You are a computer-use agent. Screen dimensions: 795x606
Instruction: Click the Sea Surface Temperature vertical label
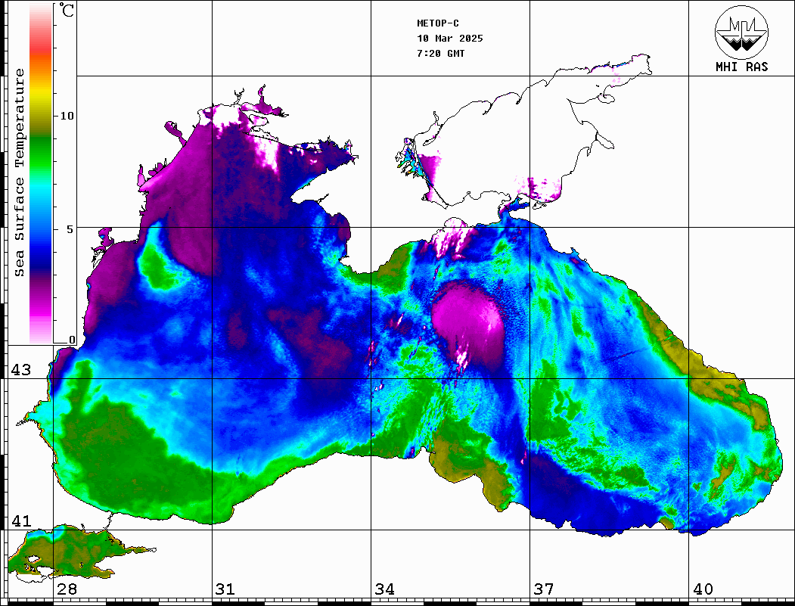pos(19,173)
